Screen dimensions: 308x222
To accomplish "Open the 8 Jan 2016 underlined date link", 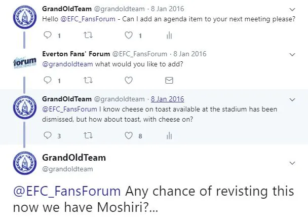I will pos(167,99).
